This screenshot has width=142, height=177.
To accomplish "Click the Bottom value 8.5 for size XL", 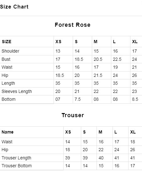I will coord(135,99).
